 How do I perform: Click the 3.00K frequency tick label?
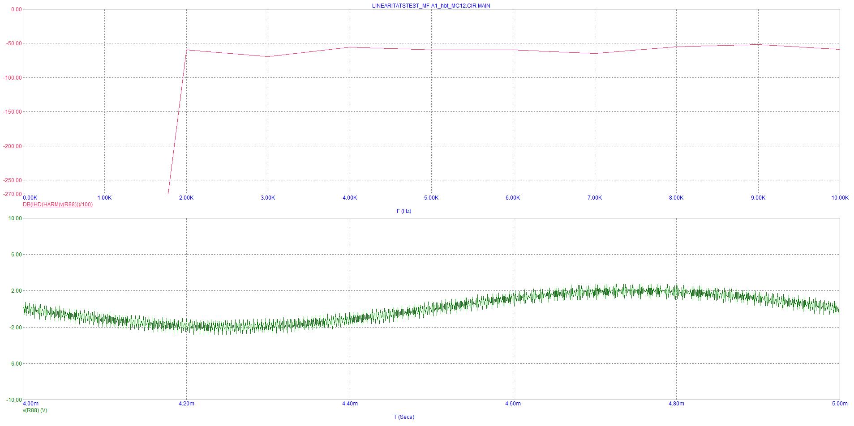click(268, 198)
